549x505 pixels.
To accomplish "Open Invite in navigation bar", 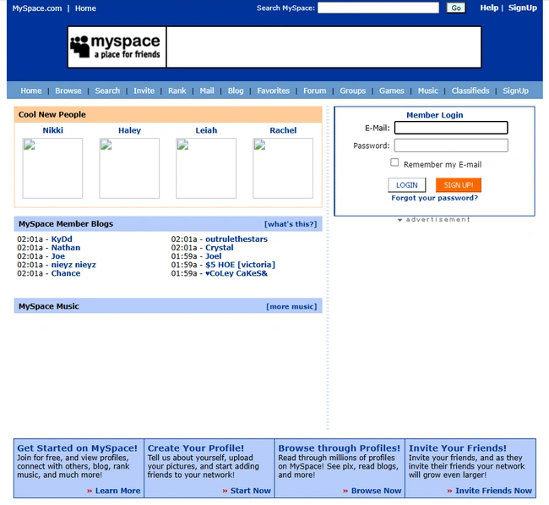I will pos(144,91).
